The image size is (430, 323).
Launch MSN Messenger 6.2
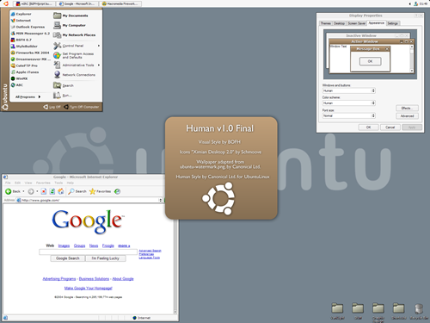[x=30, y=34]
